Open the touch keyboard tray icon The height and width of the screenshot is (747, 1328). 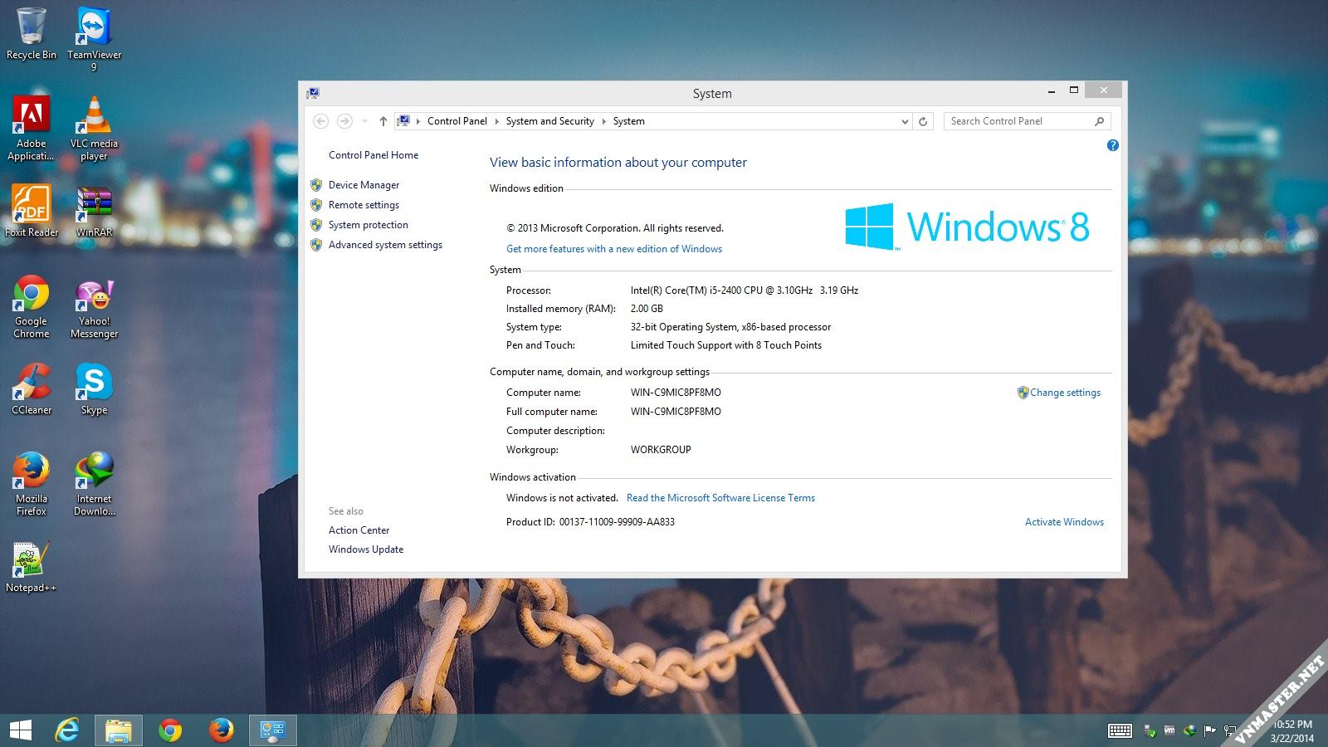coord(1120,730)
